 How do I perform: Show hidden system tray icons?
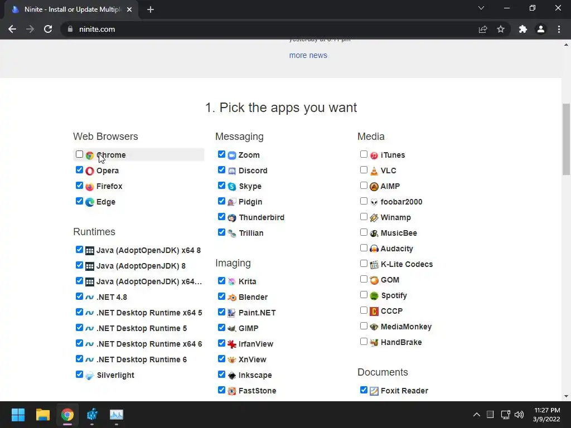point(476,415)
